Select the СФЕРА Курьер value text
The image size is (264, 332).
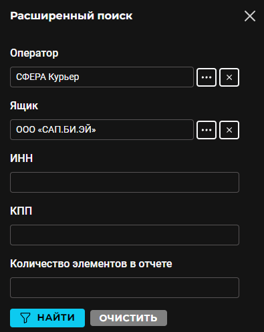[x=47, y=77]
